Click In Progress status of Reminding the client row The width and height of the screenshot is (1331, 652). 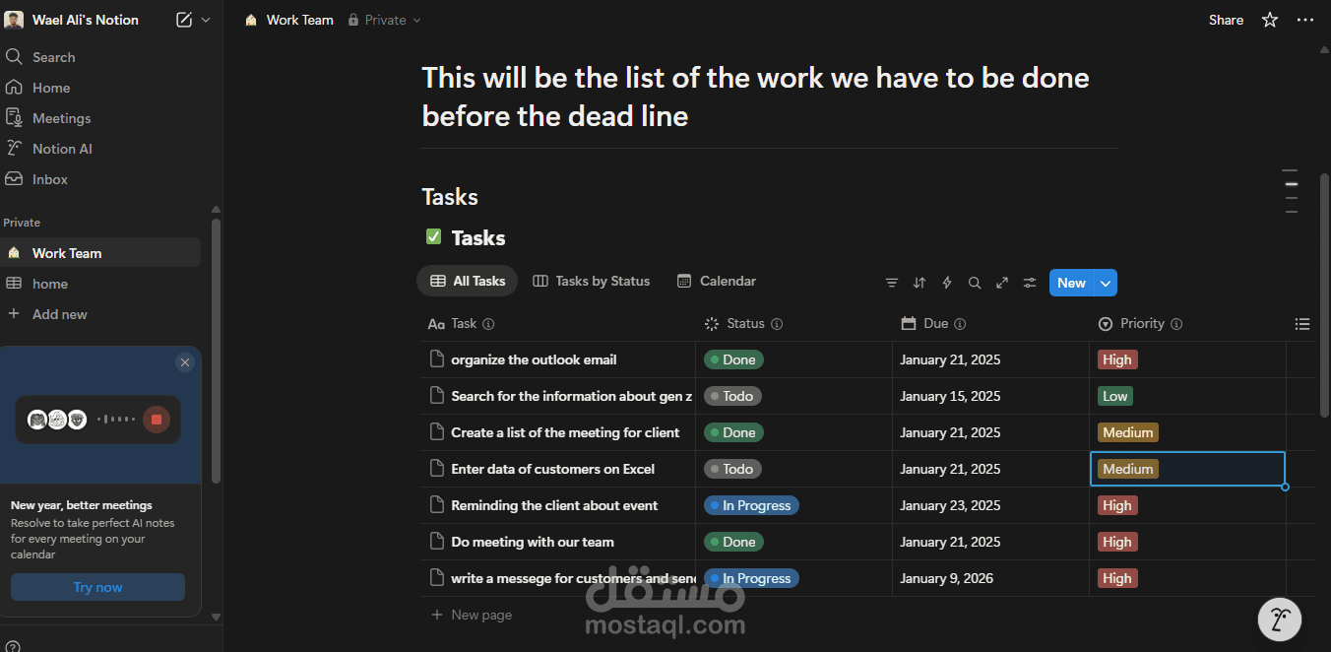point(751,505)
